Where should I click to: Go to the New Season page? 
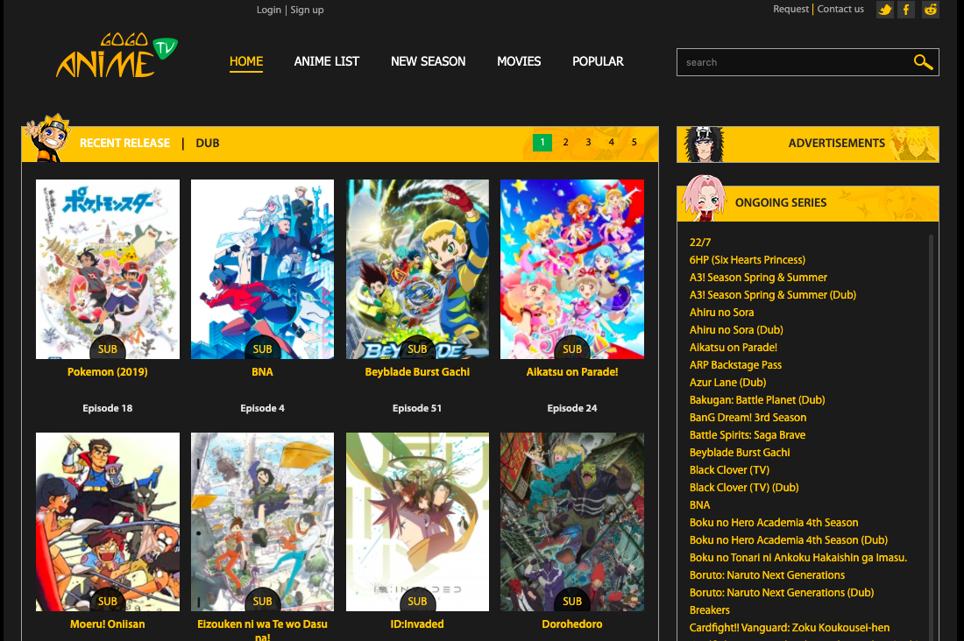pos(428,61)
